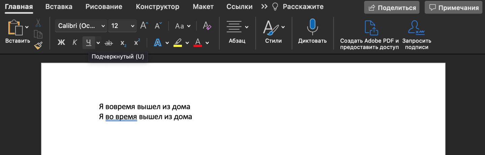Click the Cut scissors icon
This screenshot has height=155, width=485.
pyautogui.click(x=38, y=23)
